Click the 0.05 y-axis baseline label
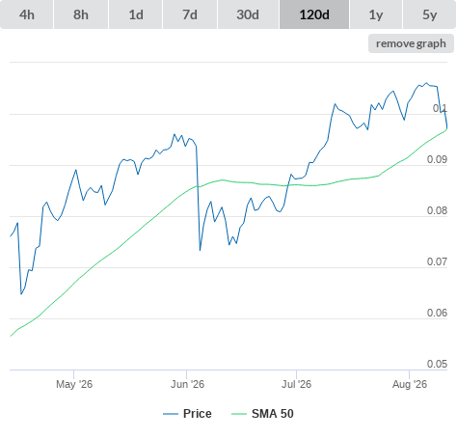This screenshot has width=457, height=439. 437,364
